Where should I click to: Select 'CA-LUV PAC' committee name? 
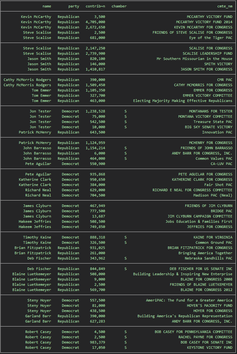coord(222,164)
